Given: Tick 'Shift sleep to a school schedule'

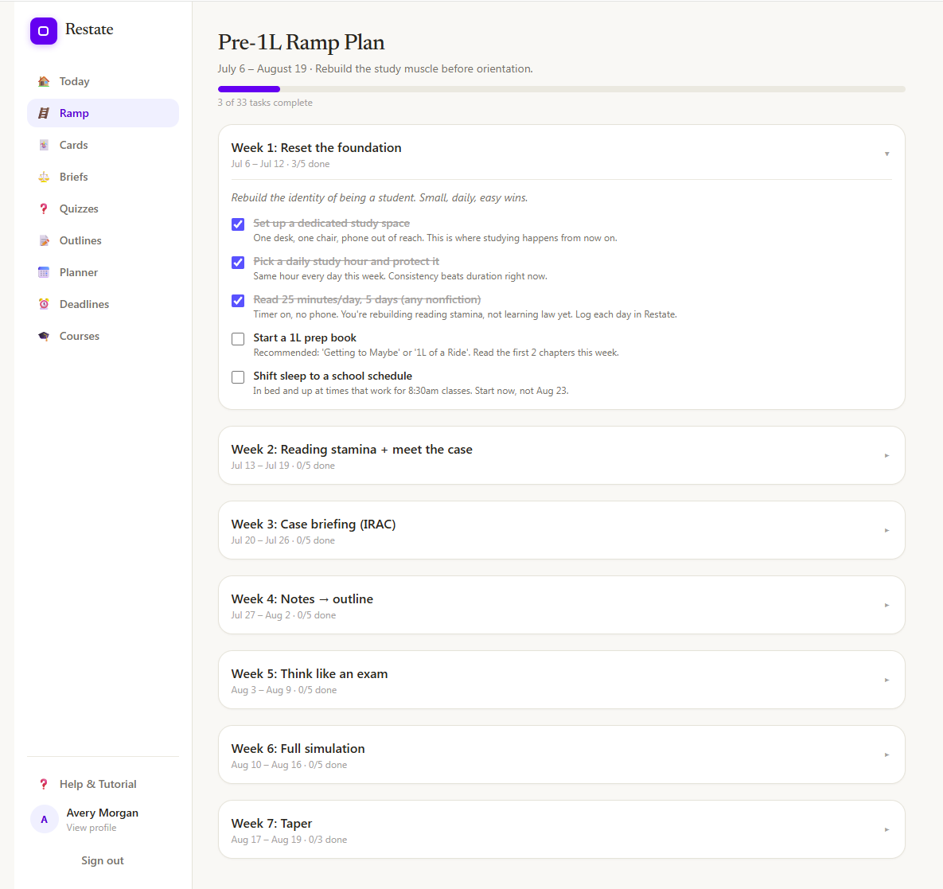Looking at the screenshot, I should pos(238,377).
